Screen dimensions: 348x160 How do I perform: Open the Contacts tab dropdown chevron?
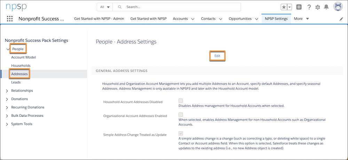[x=220, y=19]
